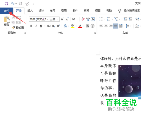
Task: Apply the yellow text highlight color
Action: (72, 26)
